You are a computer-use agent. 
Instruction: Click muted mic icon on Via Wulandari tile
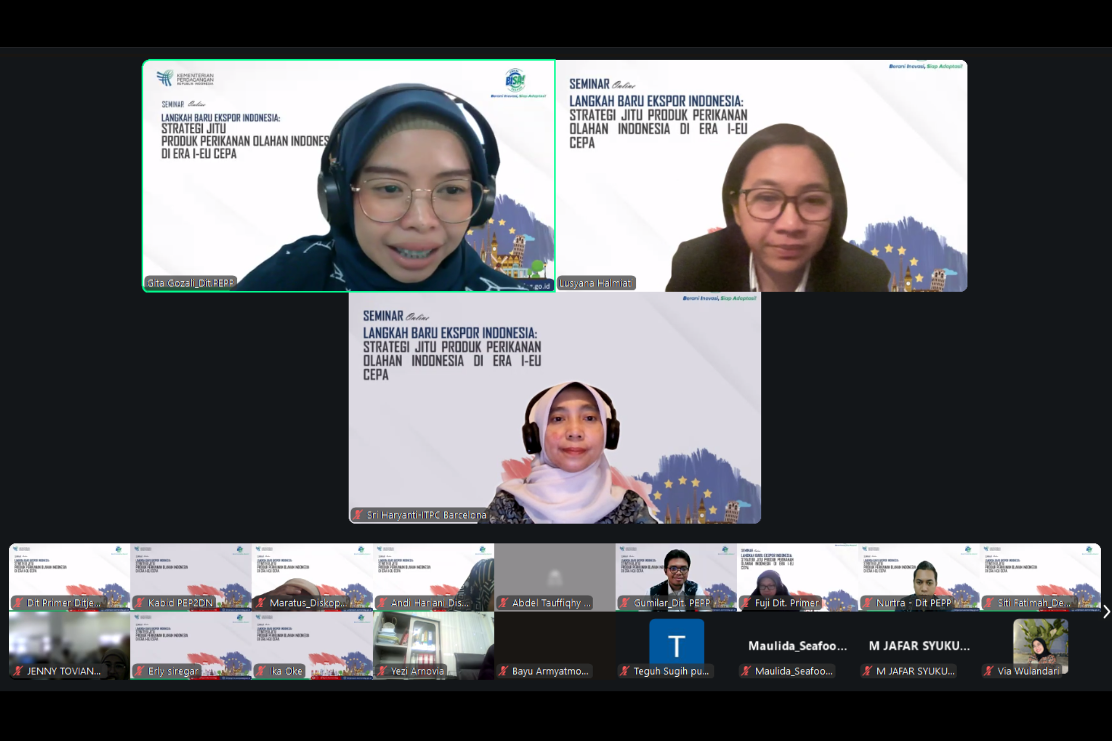tap(988, 671)
